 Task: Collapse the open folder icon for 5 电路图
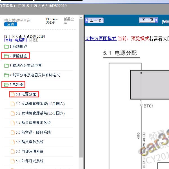pyautogui.click(x=6, y=84)
